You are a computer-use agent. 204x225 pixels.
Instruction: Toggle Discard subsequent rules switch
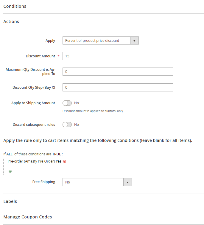point(67,125)
